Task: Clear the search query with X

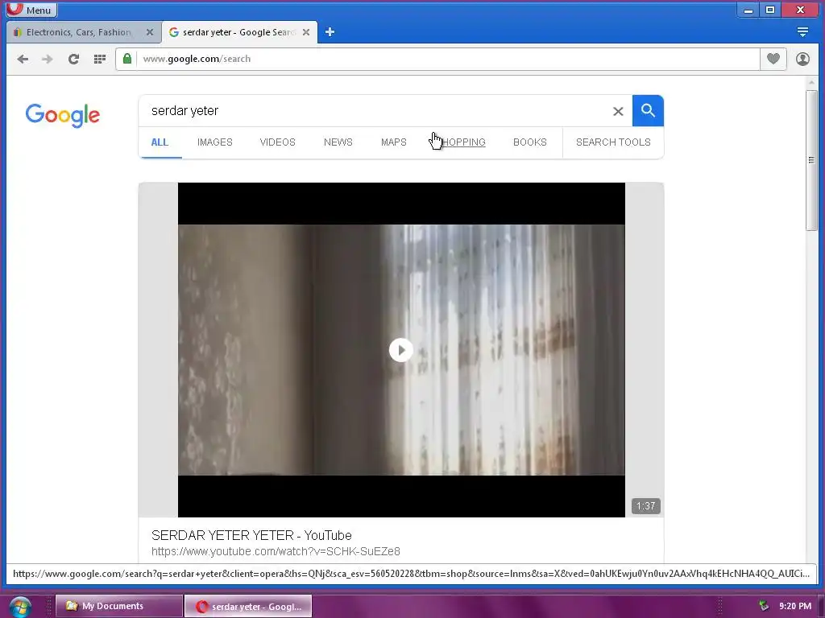Action: point(618,111)
